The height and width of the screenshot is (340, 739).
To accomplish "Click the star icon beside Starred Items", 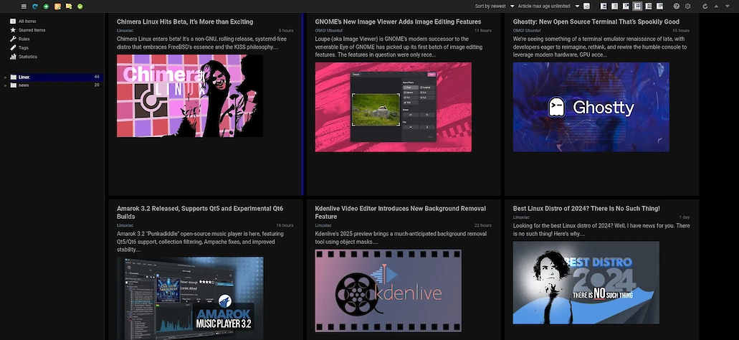I will (13, 29).
